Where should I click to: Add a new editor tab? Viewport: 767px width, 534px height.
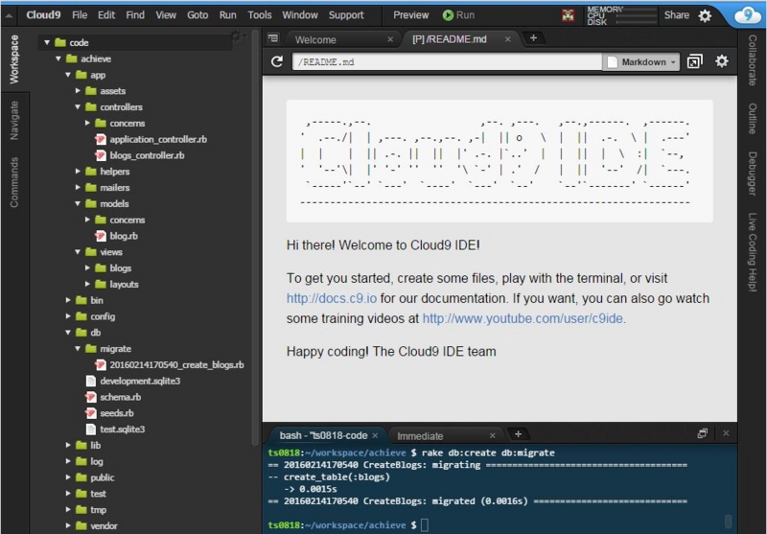point(533,37)
